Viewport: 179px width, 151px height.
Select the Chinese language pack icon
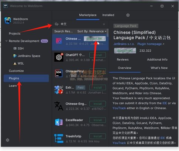click(x=59, y=41)
